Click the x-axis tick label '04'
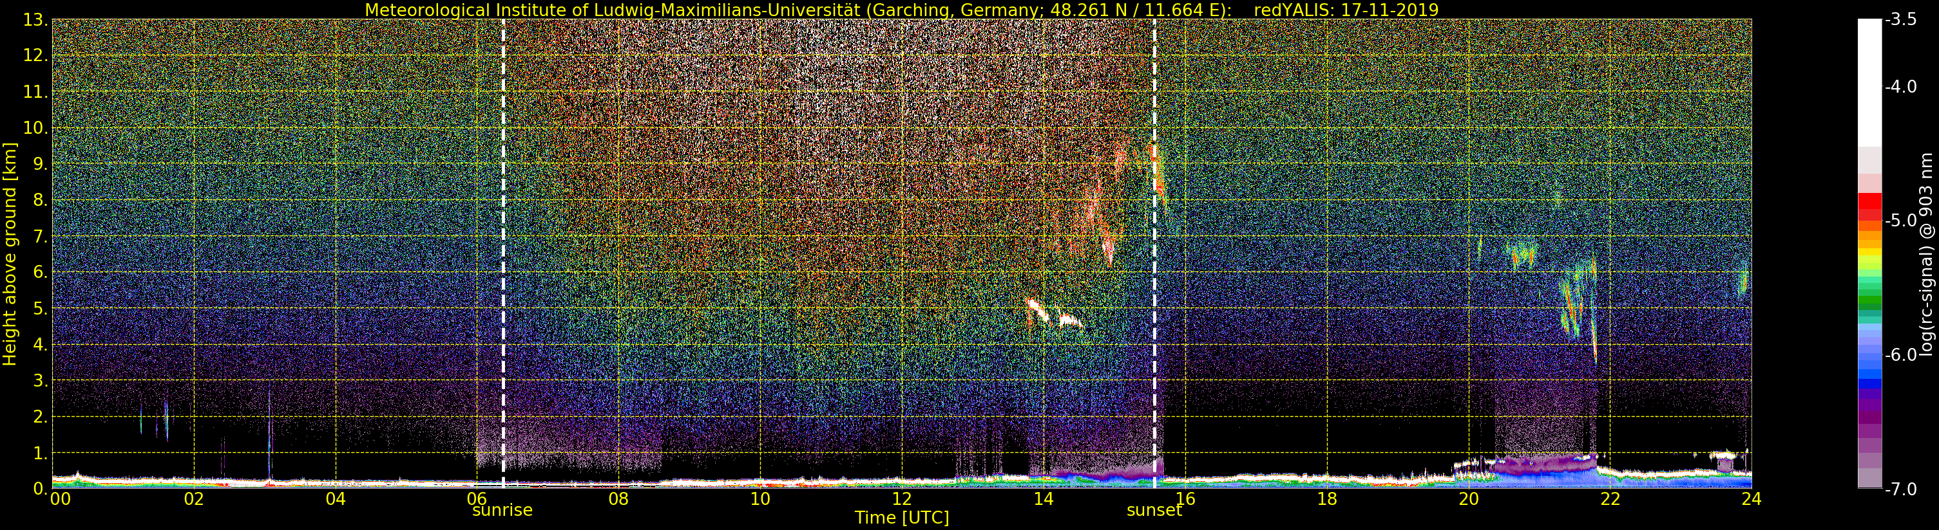1939x530 pixels. pos(336,499)
